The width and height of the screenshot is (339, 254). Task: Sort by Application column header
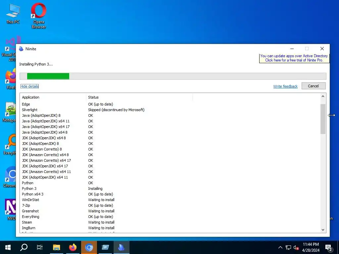click(53, 97)
